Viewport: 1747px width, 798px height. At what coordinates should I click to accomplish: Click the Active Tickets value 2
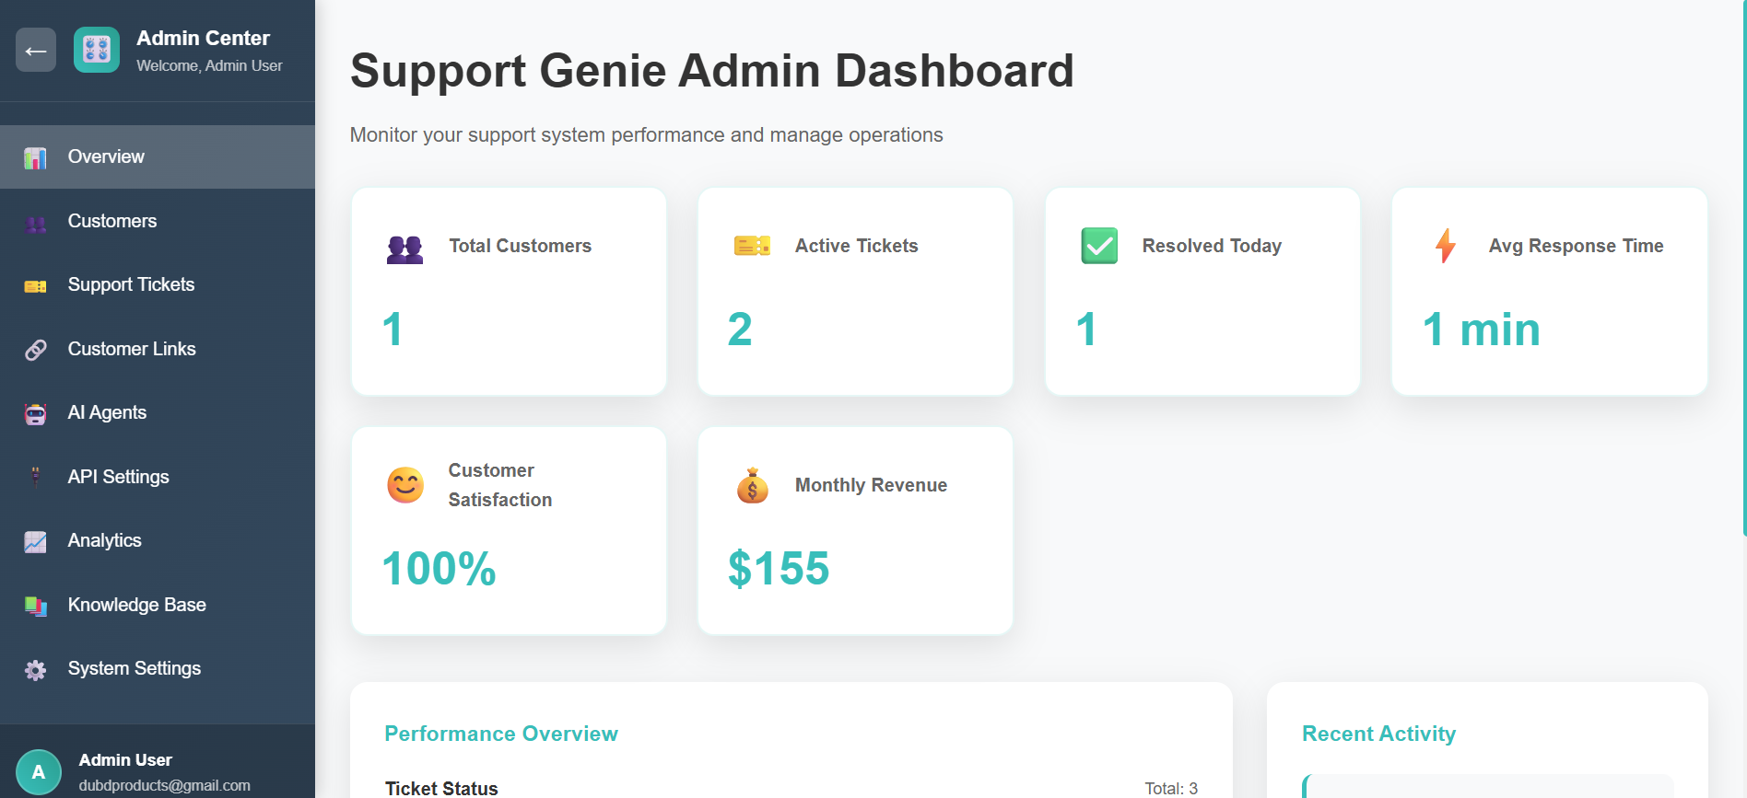[x=740, y=330]
